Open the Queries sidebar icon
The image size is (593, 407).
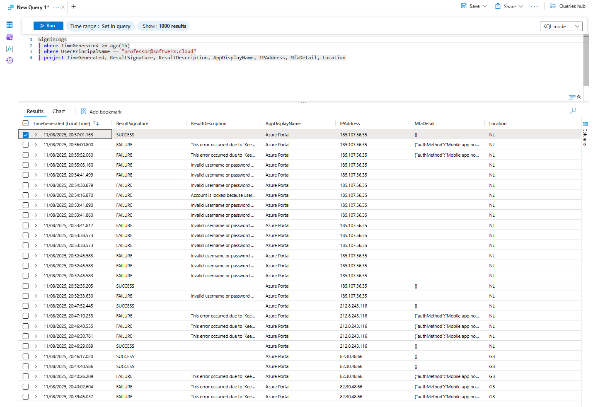point(10,37)
